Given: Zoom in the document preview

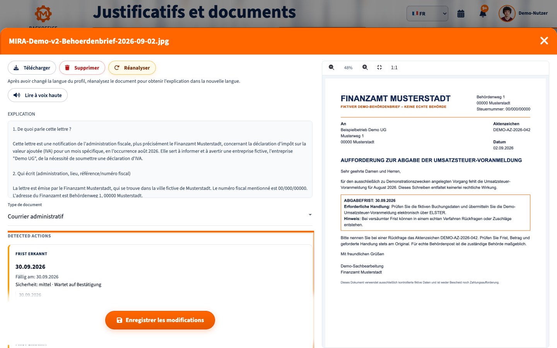Looking at the screenshot, I should 365,67.
